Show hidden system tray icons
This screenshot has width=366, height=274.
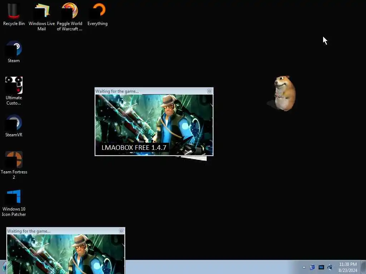[304, 267]
